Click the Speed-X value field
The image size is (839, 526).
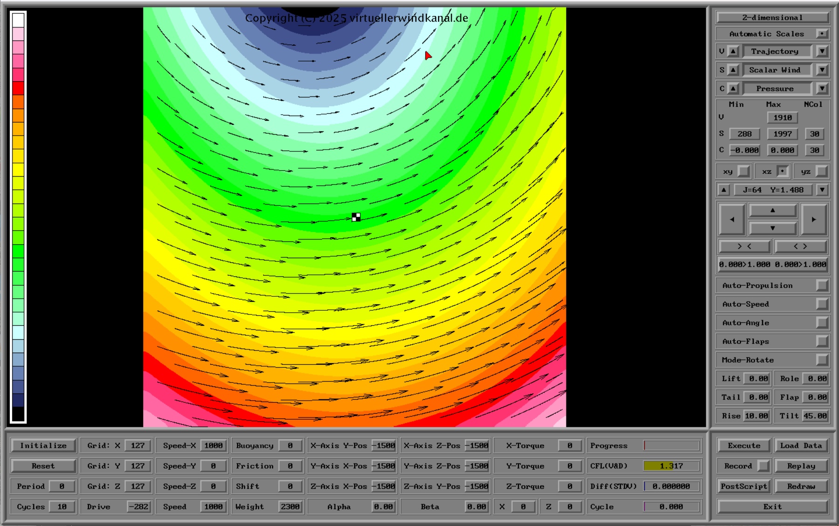pos(213,445)
